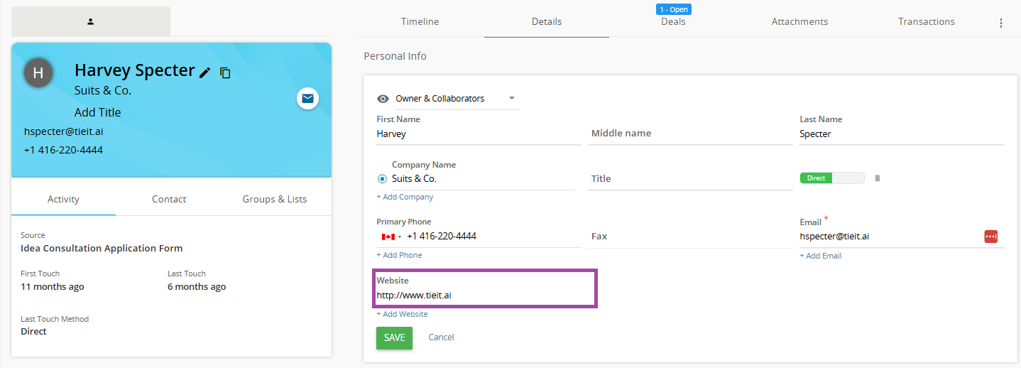Copy contact using icon next to name
This screenshot has height=368, width=1021.
[x=226, y=72]
